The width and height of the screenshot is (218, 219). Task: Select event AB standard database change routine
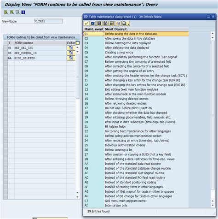click(136, 168)
